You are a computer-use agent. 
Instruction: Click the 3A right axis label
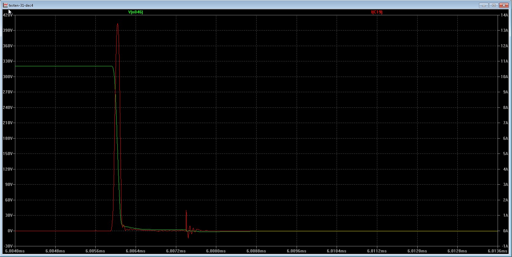(506, 185)
